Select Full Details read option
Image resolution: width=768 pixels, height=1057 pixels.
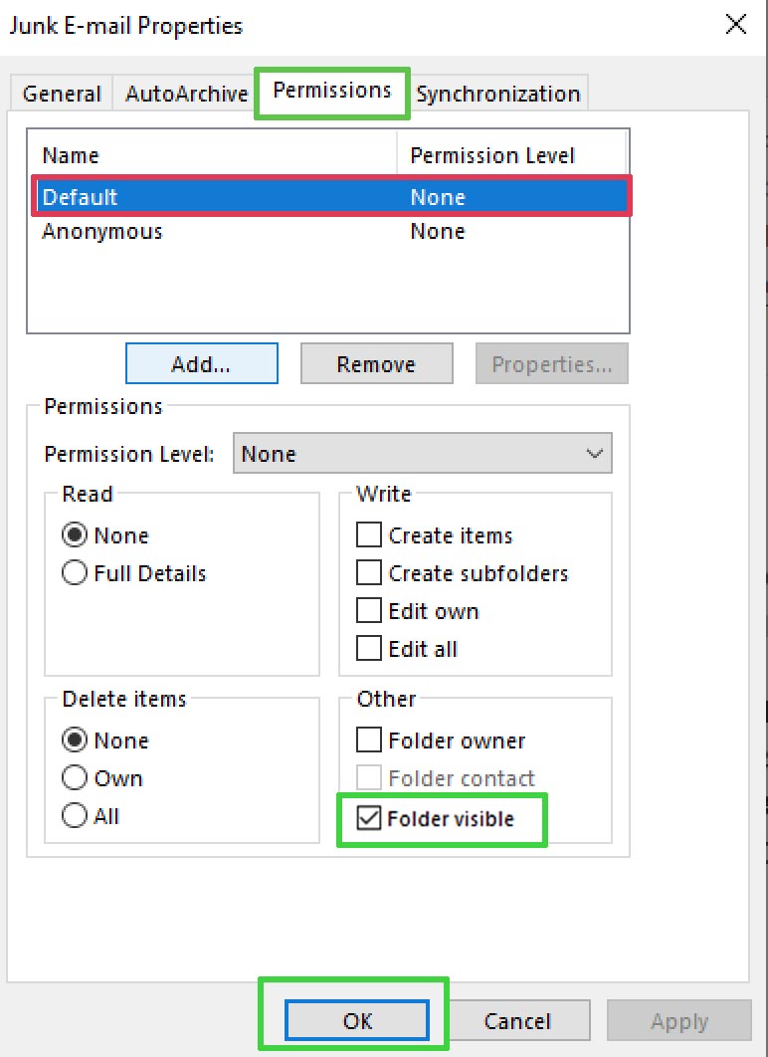75,573
